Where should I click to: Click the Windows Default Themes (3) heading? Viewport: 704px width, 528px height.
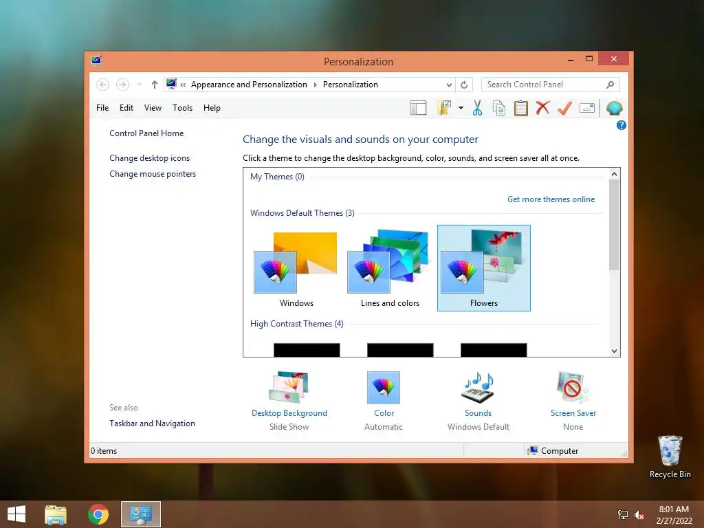pyautogui.click(x=302, y=213)
